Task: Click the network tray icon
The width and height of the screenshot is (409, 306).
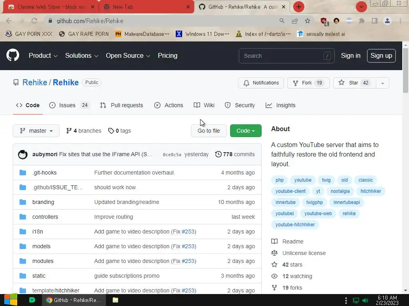Action: click(x=356, y=300)
